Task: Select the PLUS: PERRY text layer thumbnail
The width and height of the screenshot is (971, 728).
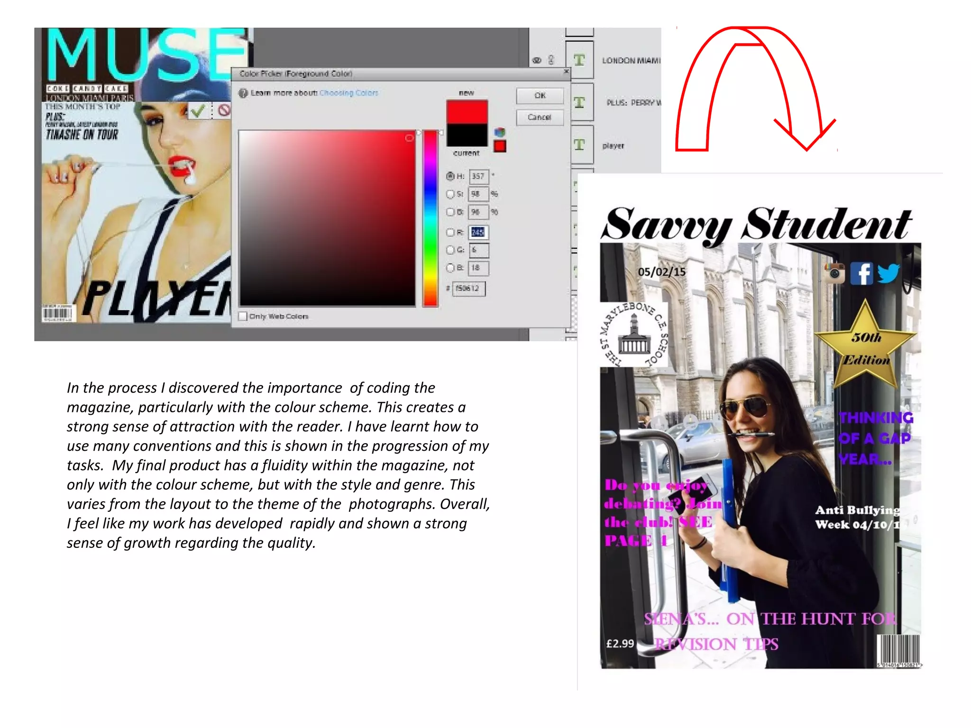Action: [579, 102]
